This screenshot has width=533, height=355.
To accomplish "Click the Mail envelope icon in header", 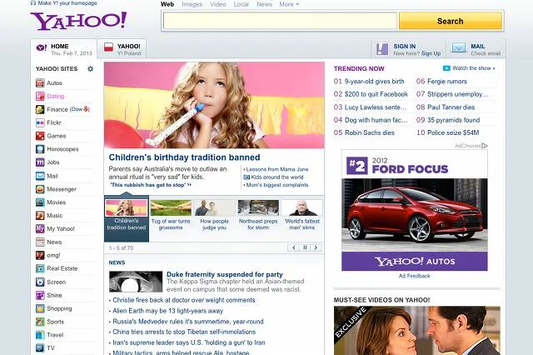I will pyautogui.click(x=459, y=48).
